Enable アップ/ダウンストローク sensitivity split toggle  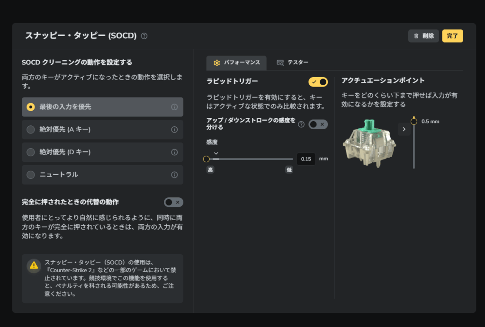tap(318, 124)
